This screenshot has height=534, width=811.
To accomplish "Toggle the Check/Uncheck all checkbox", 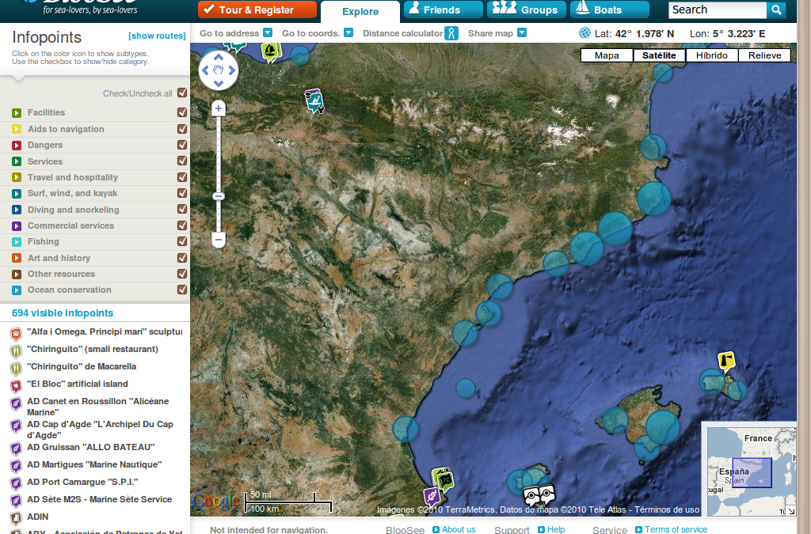I will pos(182,93).
